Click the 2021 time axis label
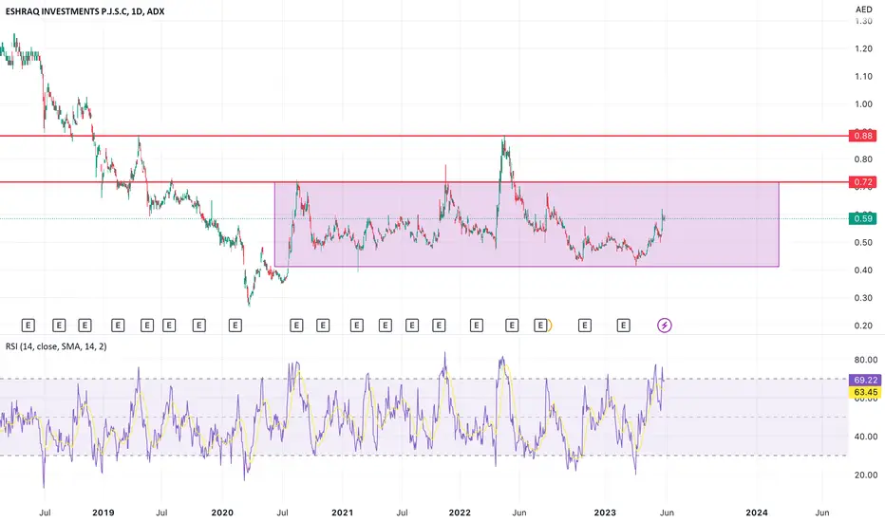Image resolution: width=885 pixels, height=522 pixels. tap(342, 513)
